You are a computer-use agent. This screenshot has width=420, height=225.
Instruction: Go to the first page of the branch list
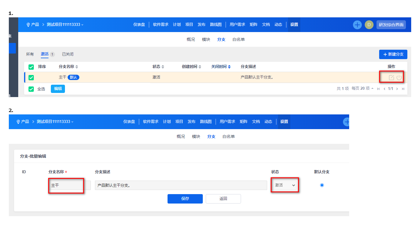tap(379, 89)
